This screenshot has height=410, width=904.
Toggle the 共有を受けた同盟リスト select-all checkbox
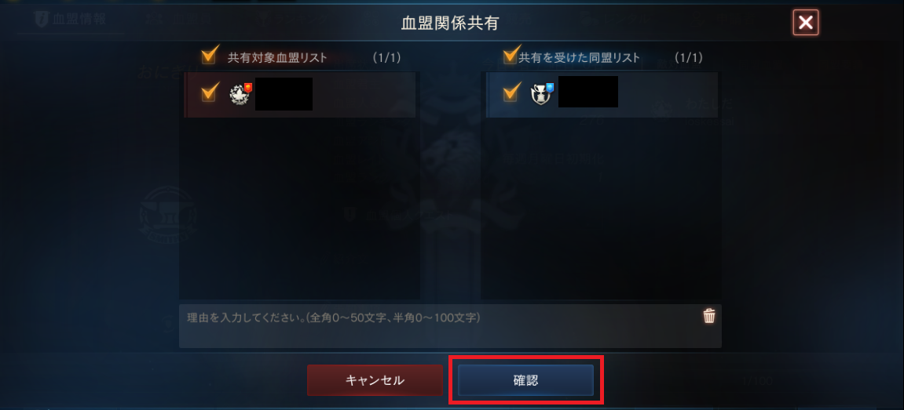pos(511,56)
